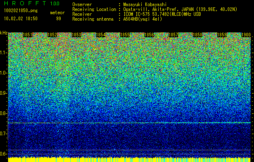Click the 1854 time marker

point(101,35)
